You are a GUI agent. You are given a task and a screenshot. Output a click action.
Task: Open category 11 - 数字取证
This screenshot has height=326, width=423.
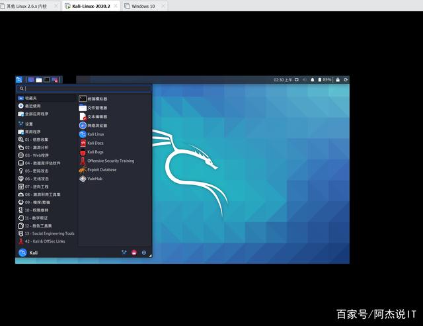pos(46,218)
